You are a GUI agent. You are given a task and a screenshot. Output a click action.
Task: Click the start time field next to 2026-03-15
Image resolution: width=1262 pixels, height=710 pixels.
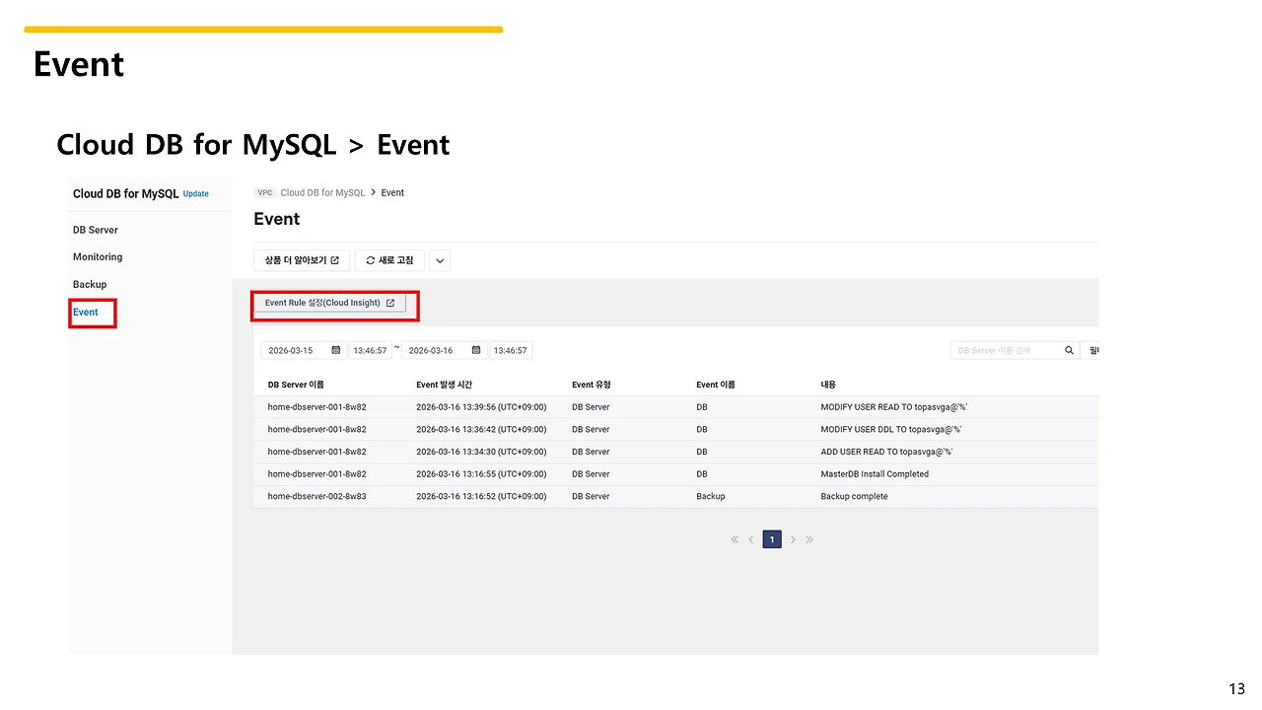click(x=371, y=350)
